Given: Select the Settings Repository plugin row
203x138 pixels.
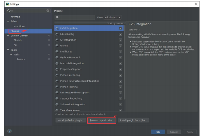Looking at the screenshot, I should click(89, 99).
